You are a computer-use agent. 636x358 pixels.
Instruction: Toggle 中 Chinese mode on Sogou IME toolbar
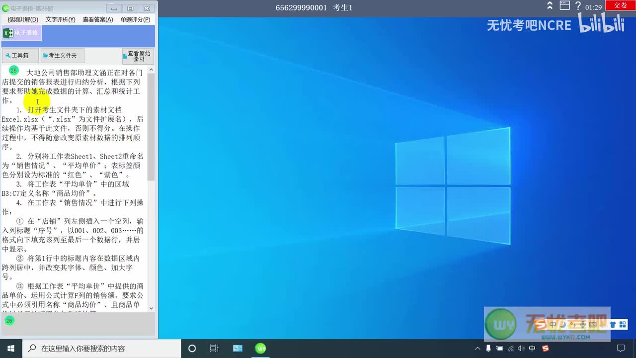pos(553,325)
